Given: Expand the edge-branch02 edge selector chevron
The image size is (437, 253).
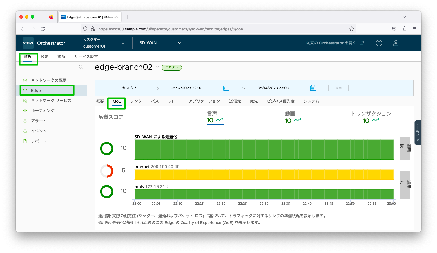Looking at the screenshot, I should (x=157, y=67).
